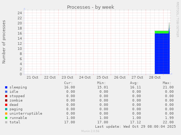Screen dimensions: 181x135
Task: Click the 'stopped' legend label
Action: tap(17, 96)
